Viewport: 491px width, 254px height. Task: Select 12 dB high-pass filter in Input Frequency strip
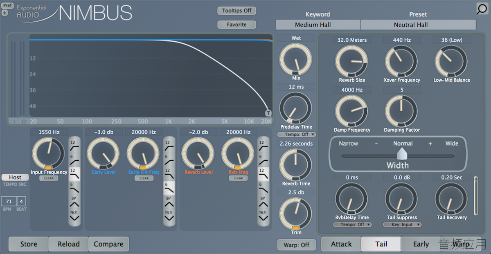[x=74, y=146]
